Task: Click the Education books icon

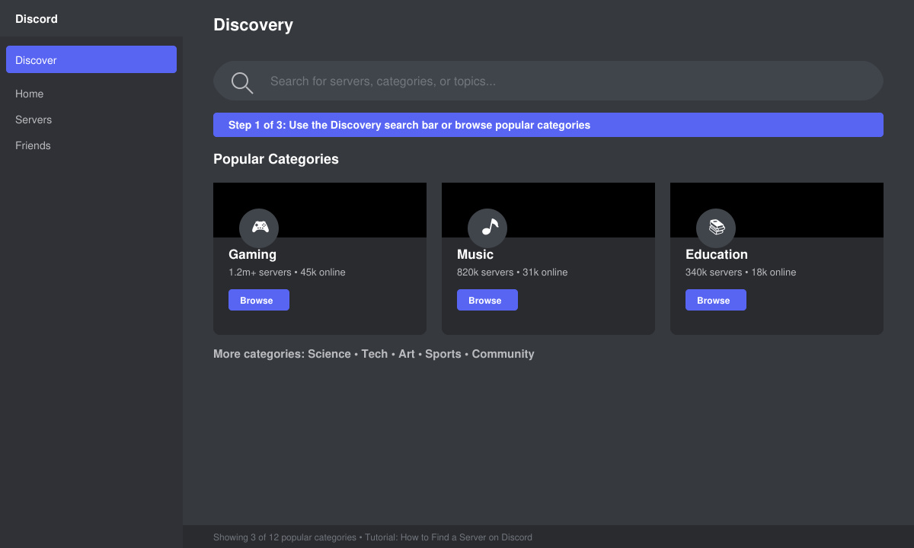Action: pos(716,228)
